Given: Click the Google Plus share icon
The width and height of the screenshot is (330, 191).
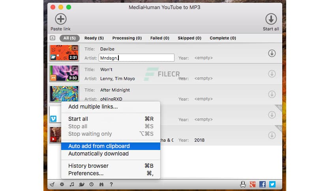Looking at the screenshot, I should coord(253,184).
